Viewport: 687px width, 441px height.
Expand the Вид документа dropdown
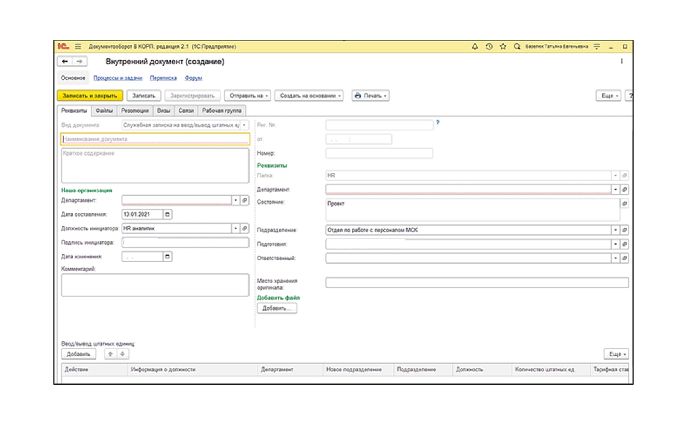pos(245,125)
